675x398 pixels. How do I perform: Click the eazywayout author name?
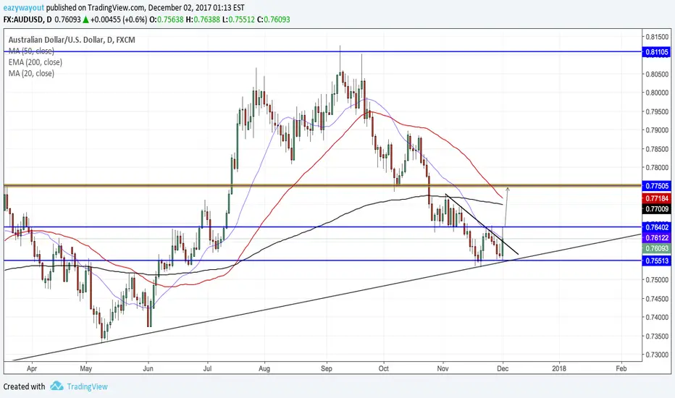(x=24, y=8)
